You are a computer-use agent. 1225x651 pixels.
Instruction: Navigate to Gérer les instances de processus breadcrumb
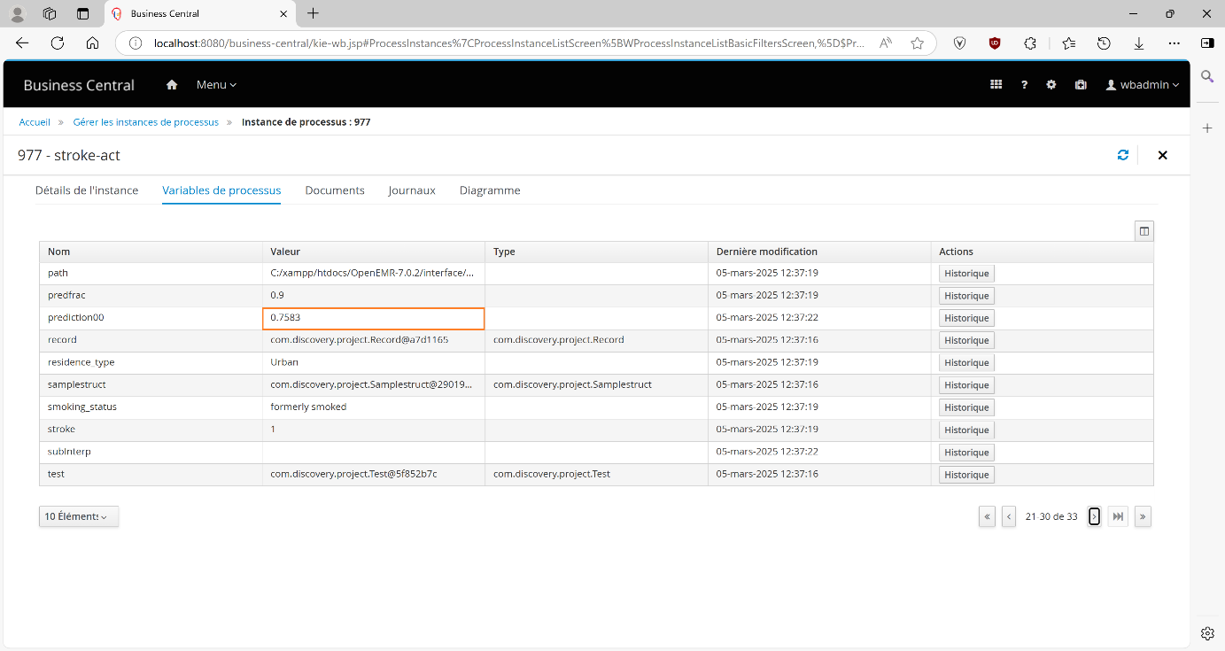[x=145, y=121]
